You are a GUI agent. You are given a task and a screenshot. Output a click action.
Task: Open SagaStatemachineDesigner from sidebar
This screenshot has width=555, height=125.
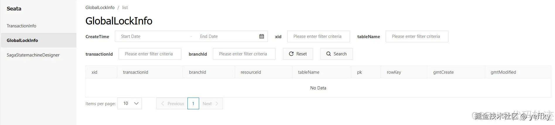pos(33,55)
